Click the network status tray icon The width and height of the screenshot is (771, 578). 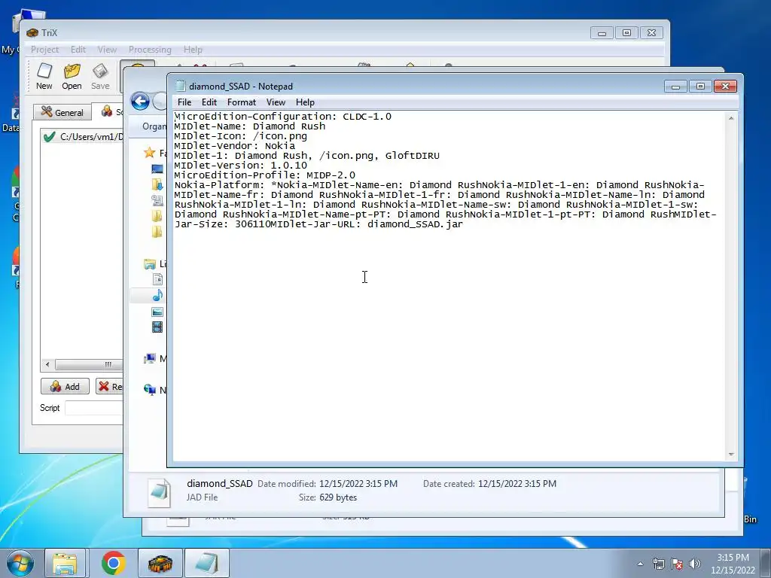(658, 564)
